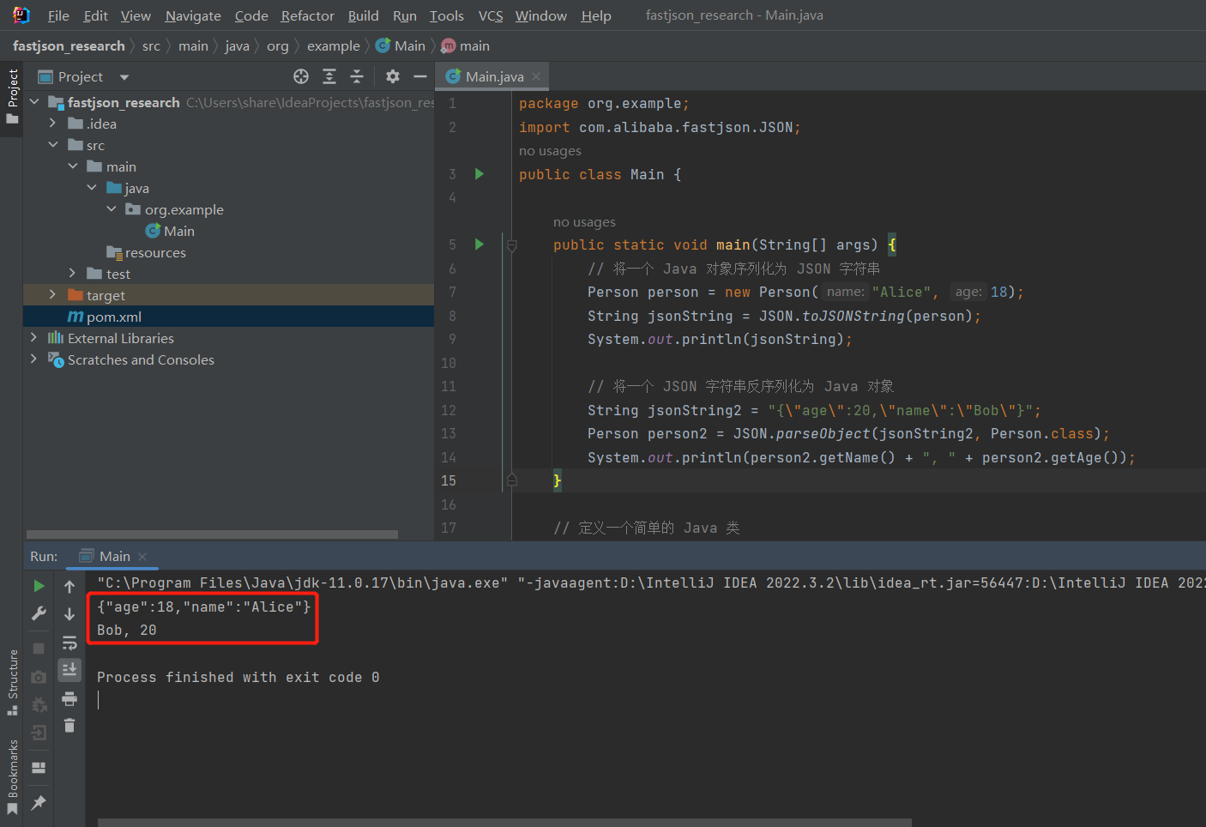The width and height of the screenshot is (1206, 827).
Task: Collapse the java source folder
Action: pyautogui.click(x=92, y=188)
